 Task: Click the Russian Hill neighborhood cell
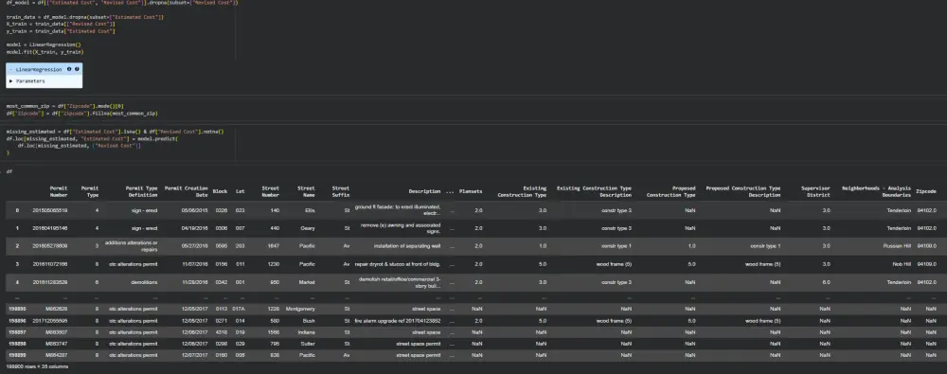click(898, 246)
